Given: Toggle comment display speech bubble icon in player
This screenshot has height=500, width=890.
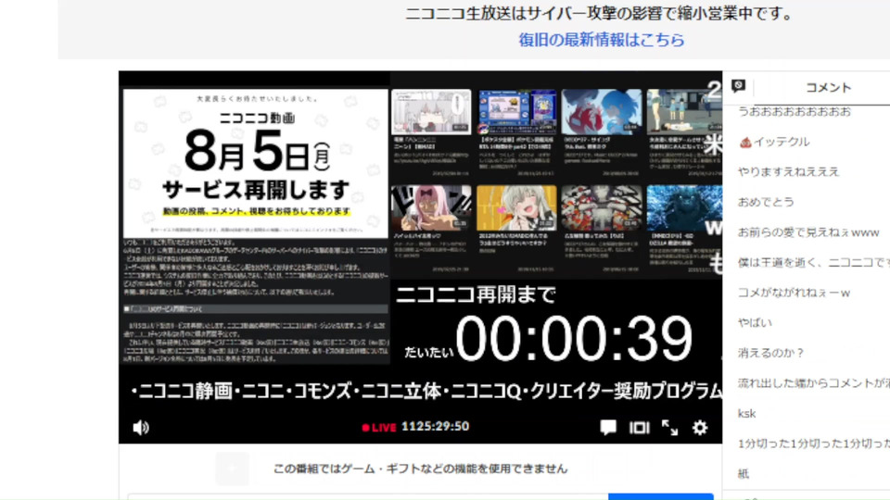Looking at the screenshot, I should [x=608, y=427].
